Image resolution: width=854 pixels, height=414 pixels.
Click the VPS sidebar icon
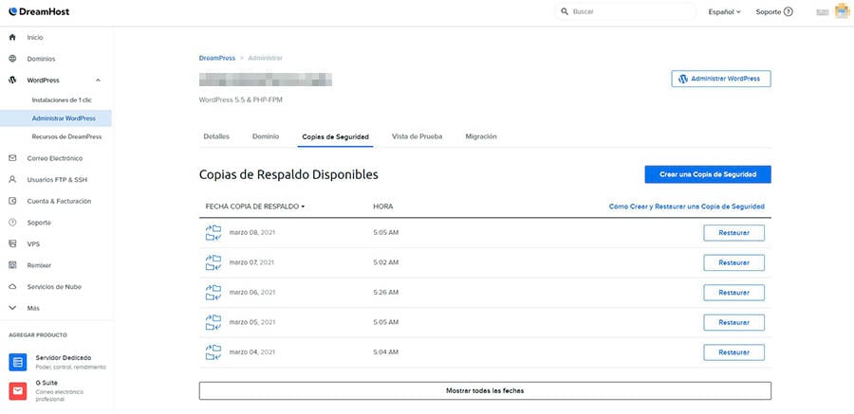tap(12, 243)
